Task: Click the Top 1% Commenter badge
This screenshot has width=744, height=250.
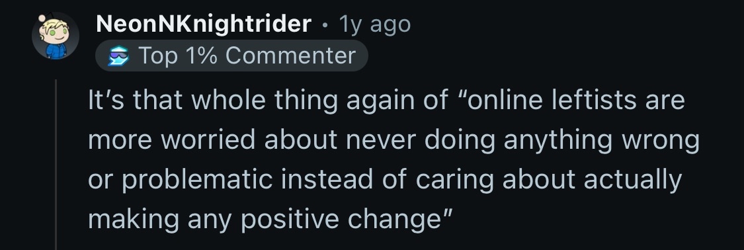Action: pos(231,56)
